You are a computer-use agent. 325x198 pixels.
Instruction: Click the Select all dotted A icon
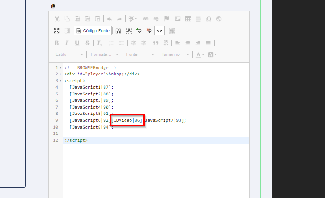coord(129,30)
